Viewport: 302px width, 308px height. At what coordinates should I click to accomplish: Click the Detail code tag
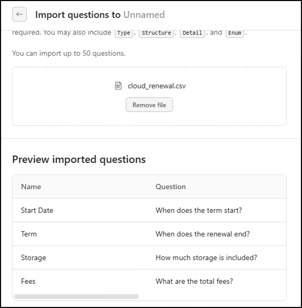coord(192,33)
